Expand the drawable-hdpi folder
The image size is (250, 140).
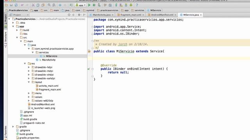tap(29, 67)
